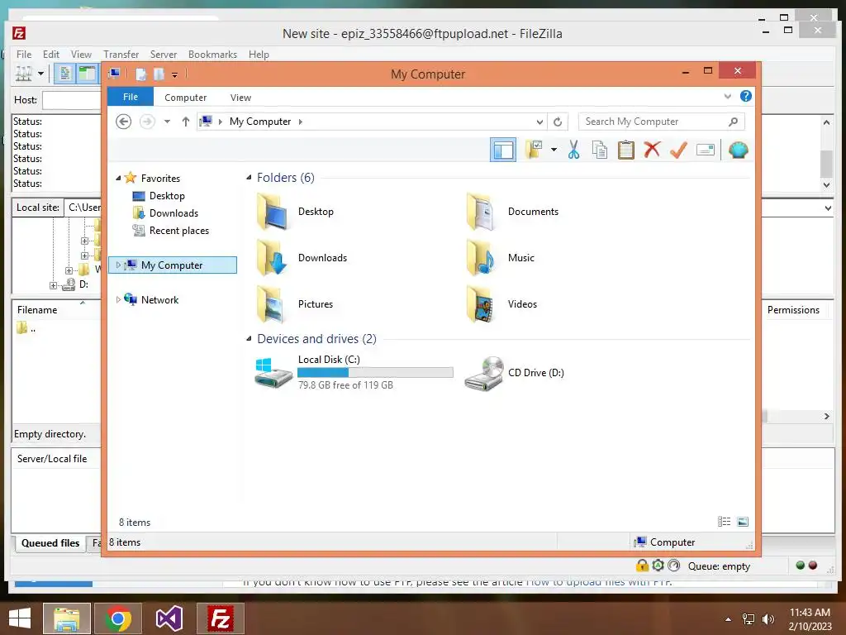
Task: Click the orange checkmark Properties icon
Action: [678, 150]
